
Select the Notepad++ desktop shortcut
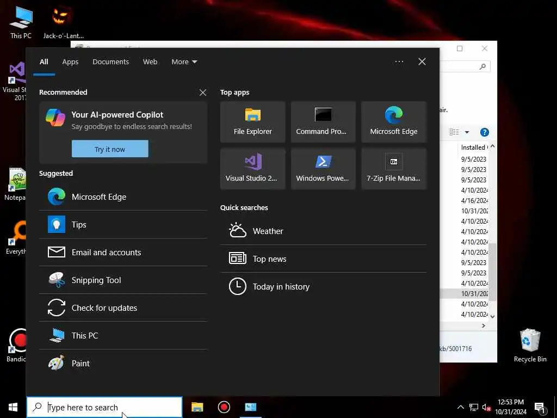[15, 184]
